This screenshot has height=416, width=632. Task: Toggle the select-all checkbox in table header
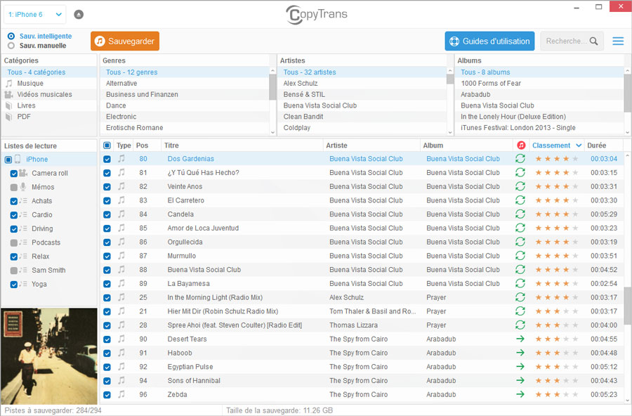click(x=107, y=145)
